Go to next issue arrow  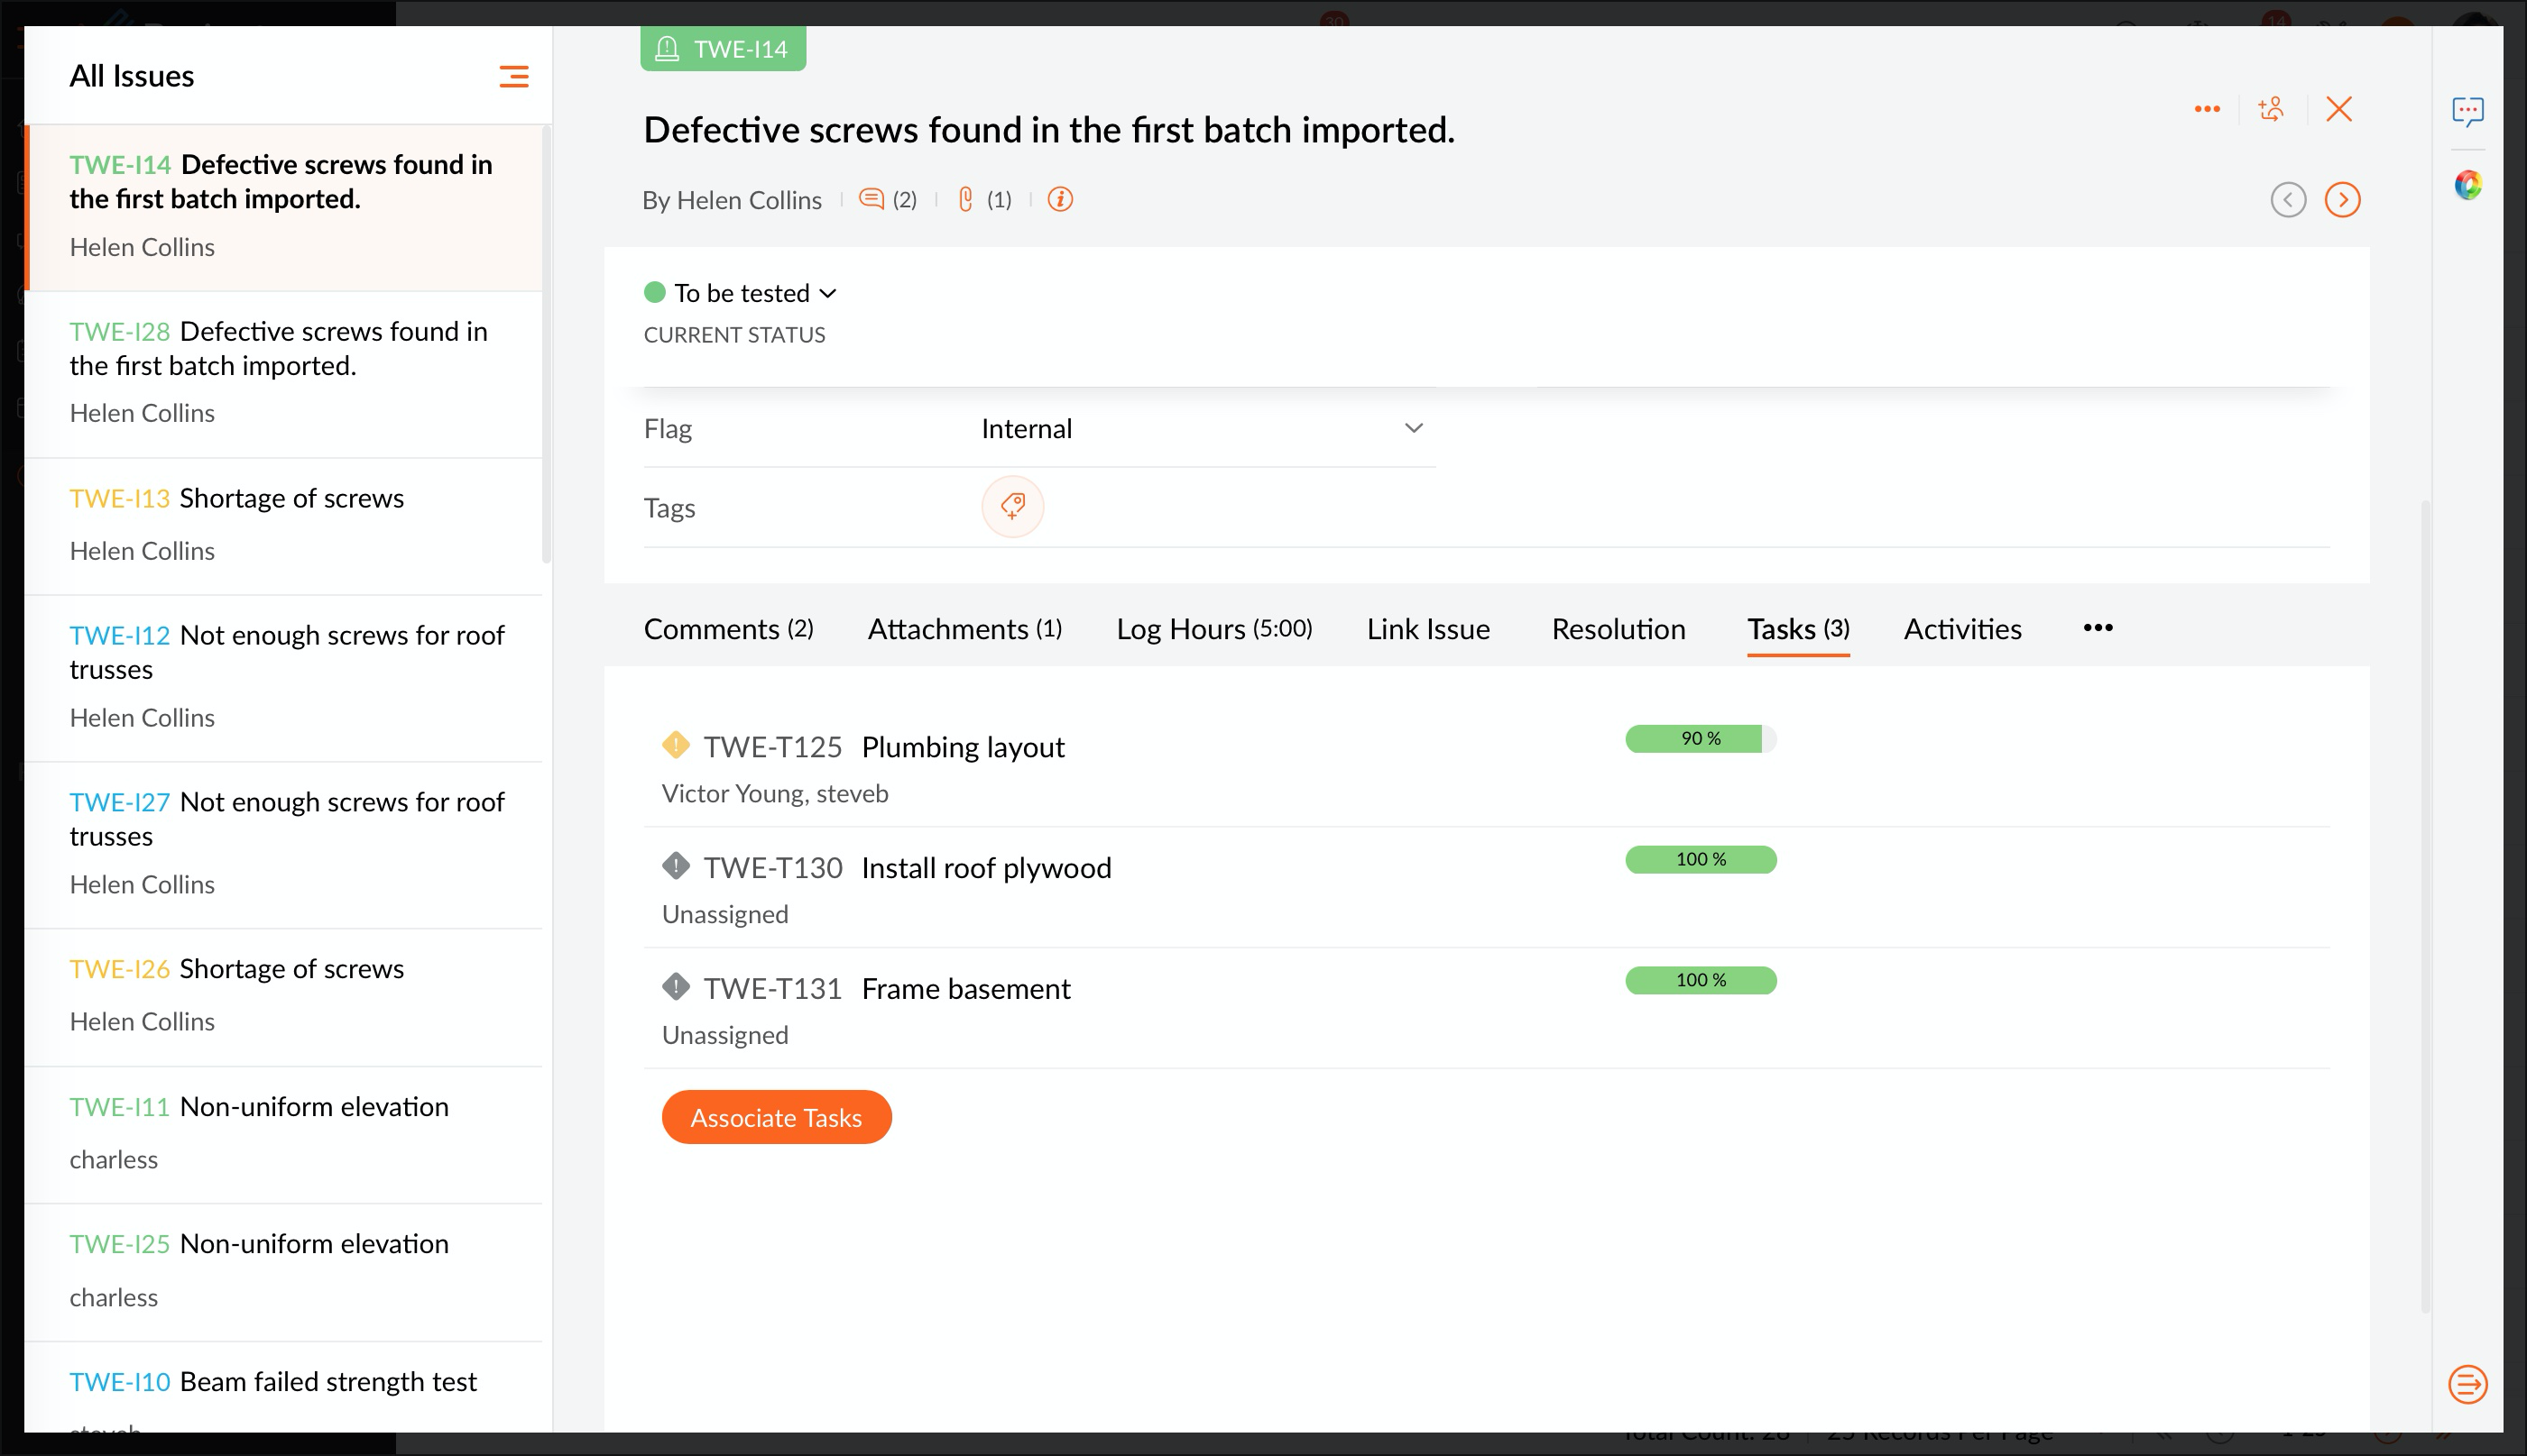tap(2342, 200)
